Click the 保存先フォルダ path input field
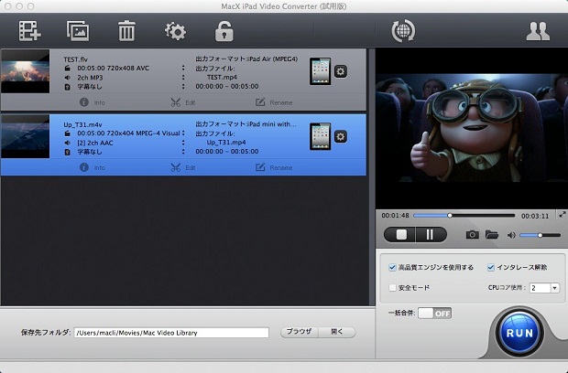 tap(171, 333)
